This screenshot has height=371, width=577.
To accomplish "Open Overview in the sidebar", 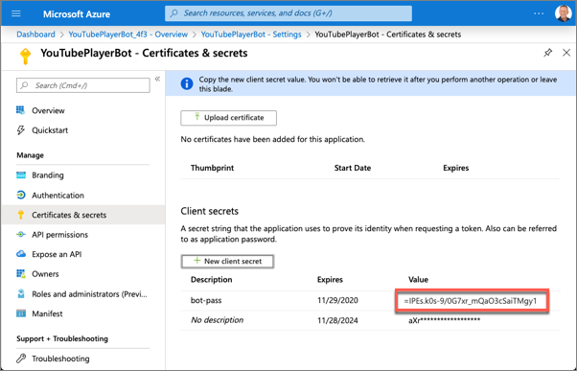I will click(48, 110).
